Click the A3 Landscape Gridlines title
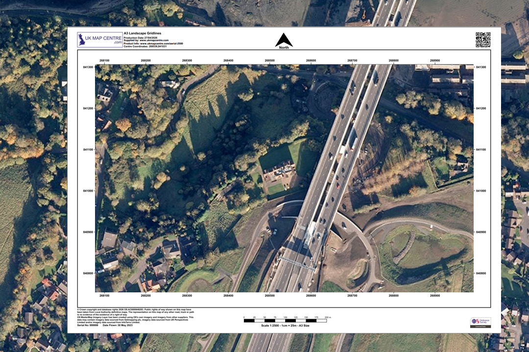 click(143, 33)
